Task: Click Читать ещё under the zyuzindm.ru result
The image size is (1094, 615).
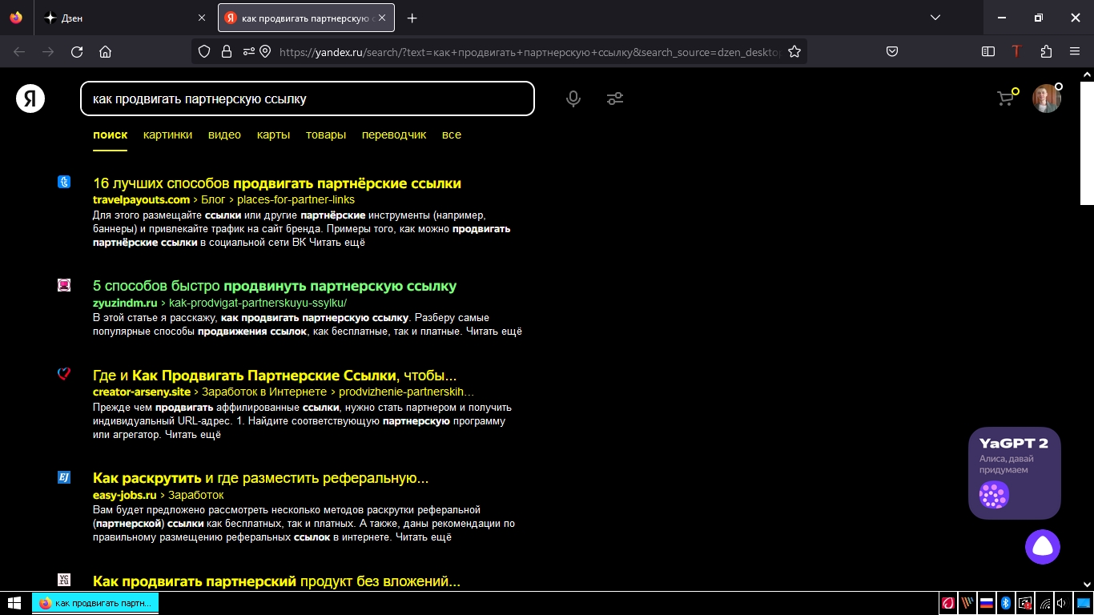Action: coord(495,331)
